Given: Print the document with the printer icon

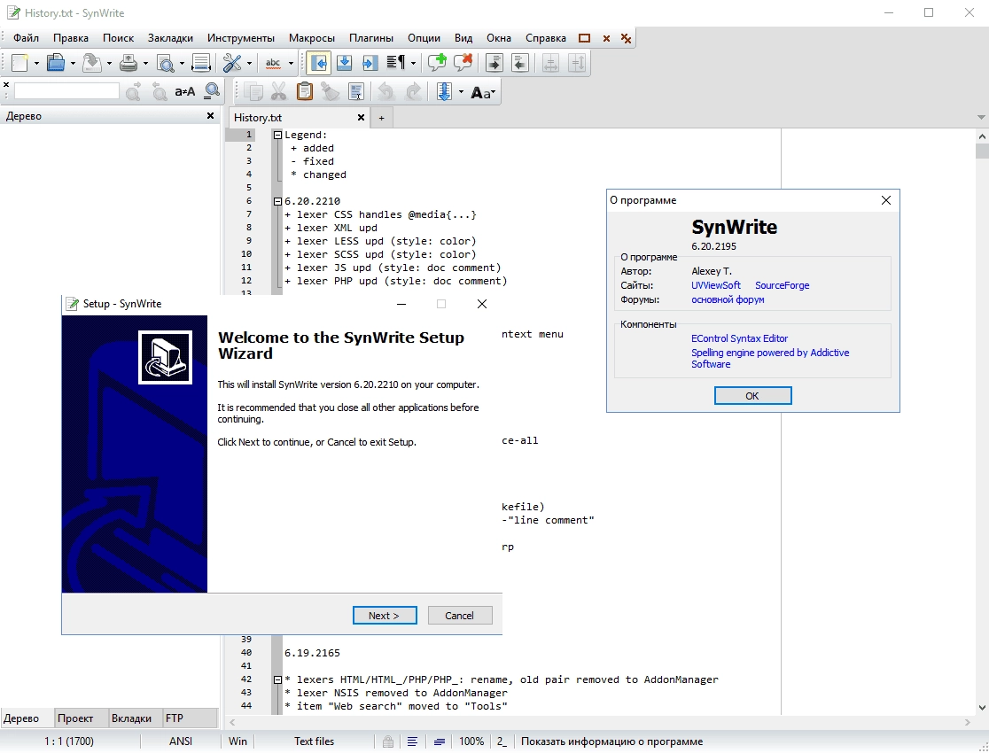Looking at the screenshot, I should click(128, 62).
